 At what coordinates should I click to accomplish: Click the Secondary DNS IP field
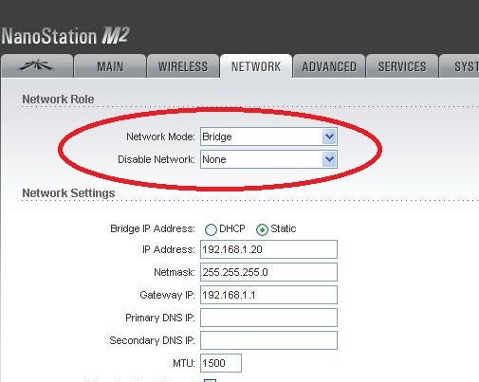[268, 340]
